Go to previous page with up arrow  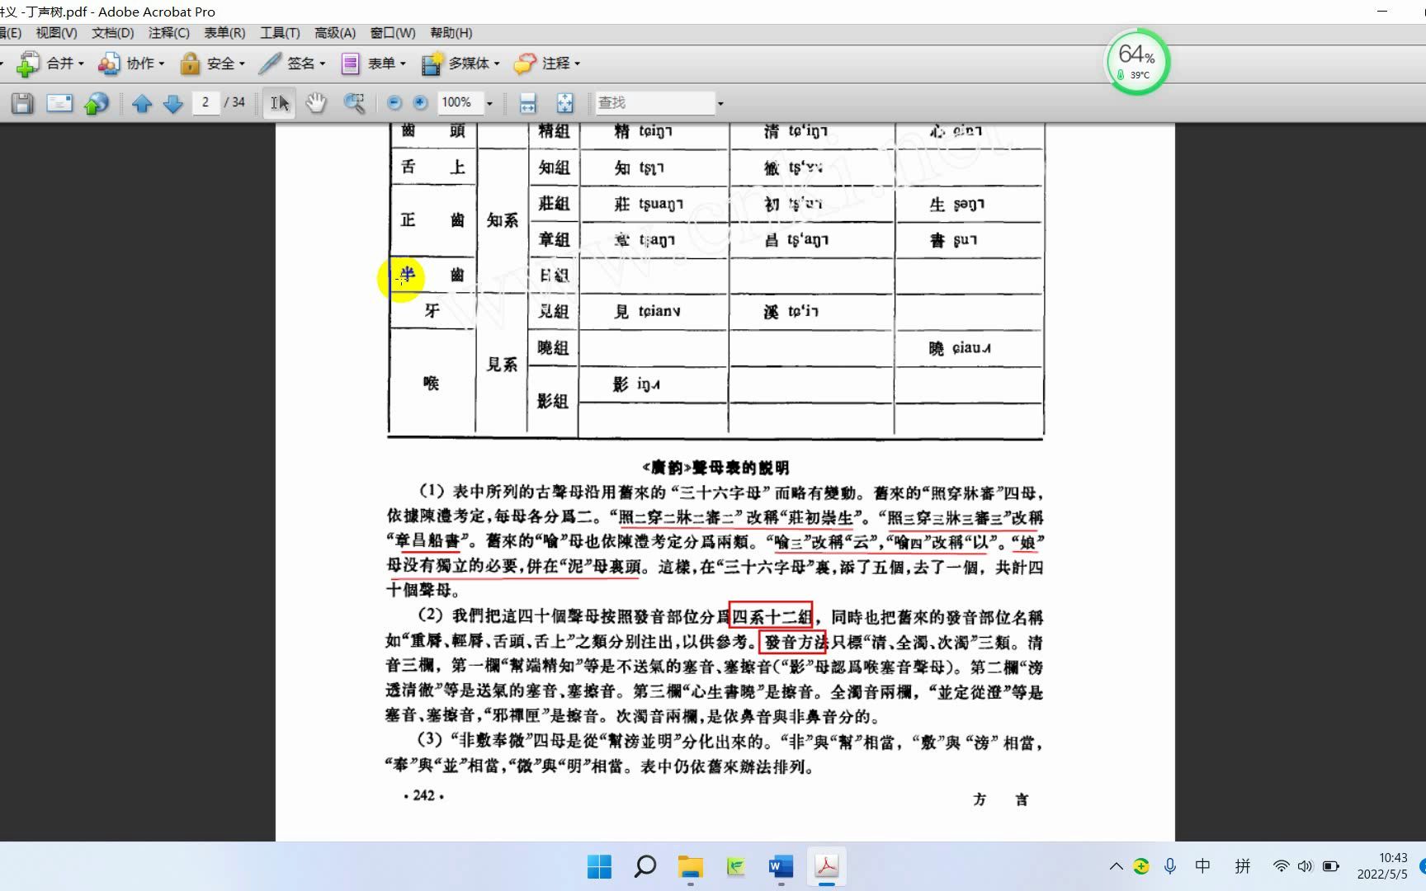(x=142, y=103)
